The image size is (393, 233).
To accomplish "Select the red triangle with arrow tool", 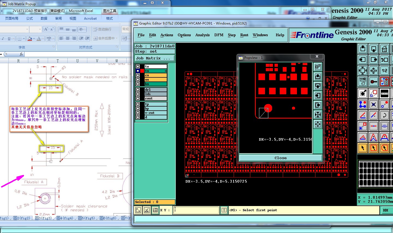I will pyautogui.click(x=363, y=137).
